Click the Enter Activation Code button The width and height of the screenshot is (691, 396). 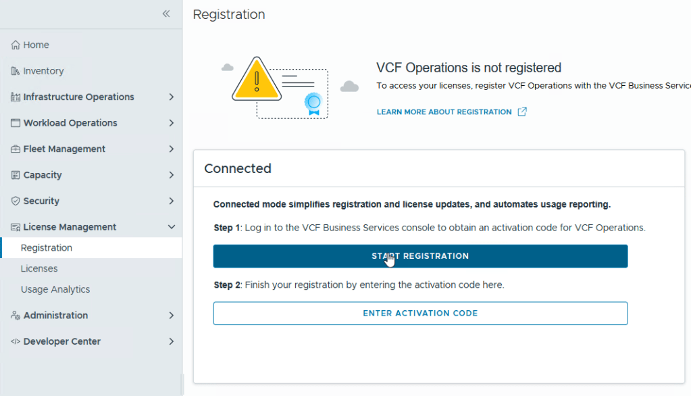tap(420, 314)
